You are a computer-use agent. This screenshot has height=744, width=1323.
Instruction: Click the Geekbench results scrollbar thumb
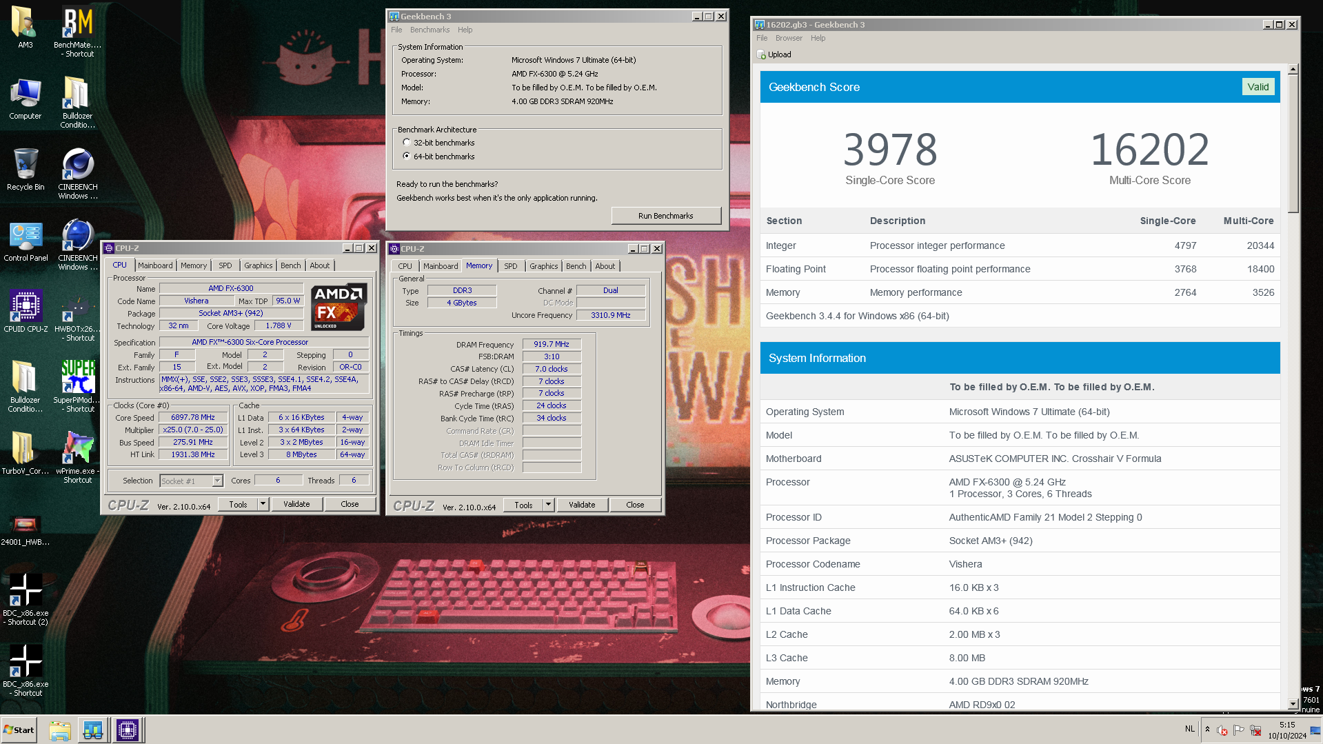tap(1293, 143)
